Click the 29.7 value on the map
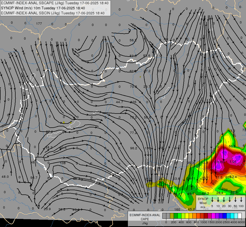Screen dimensions: 246x227 pos(147,87)
